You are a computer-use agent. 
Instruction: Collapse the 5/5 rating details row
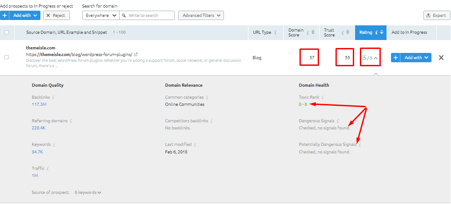pyautogui.click(x=375, y=57)
